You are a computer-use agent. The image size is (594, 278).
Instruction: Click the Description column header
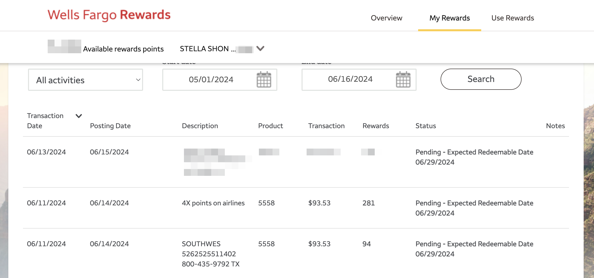(x=200, y=126)
